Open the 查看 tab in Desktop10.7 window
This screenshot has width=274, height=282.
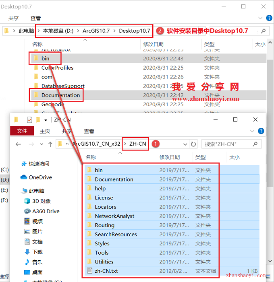pos(36,18)
